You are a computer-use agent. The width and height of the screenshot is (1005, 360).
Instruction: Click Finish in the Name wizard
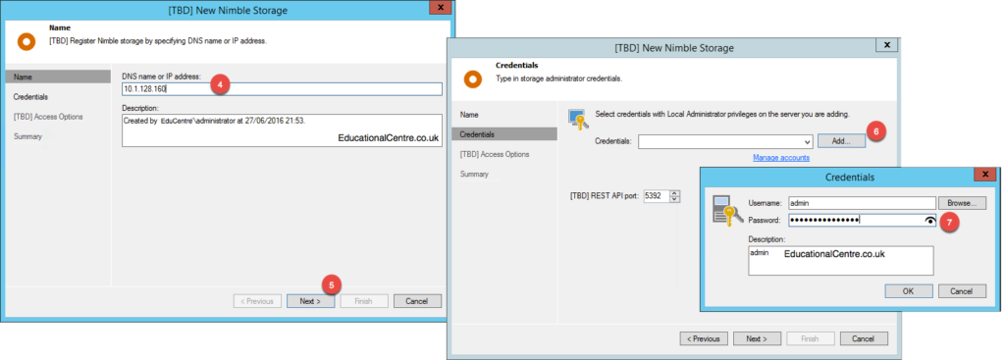tap(364, 301)
